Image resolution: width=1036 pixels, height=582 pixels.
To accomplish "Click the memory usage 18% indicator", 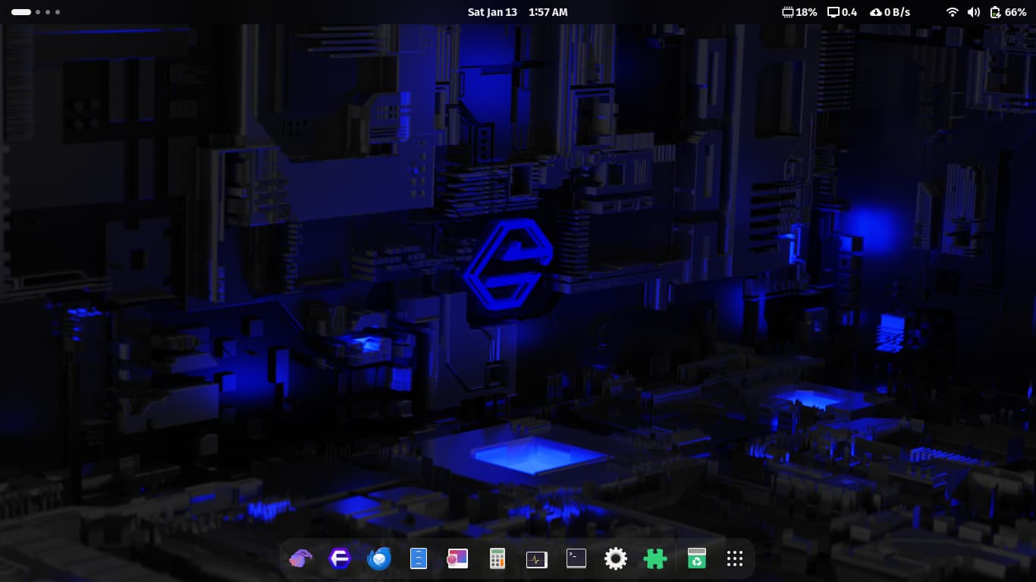I will 799,12.
